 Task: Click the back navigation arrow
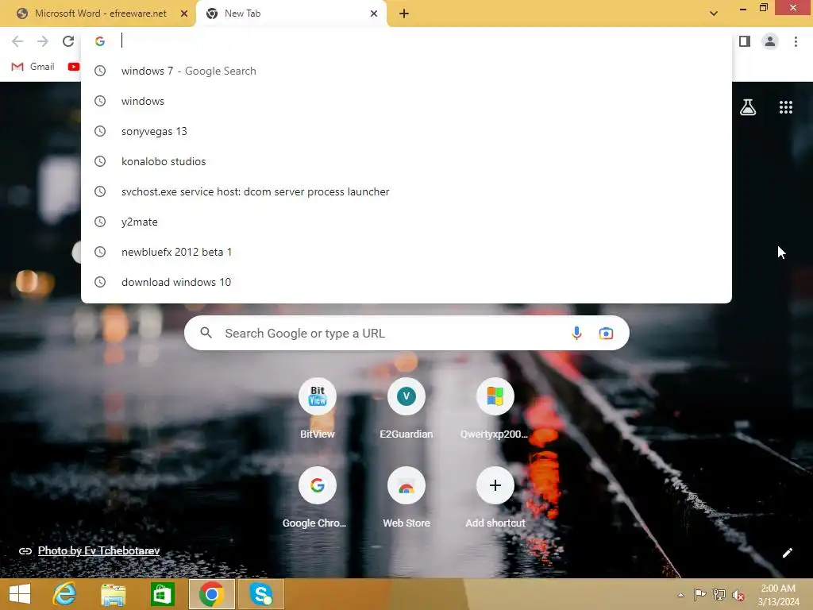tap(17, 41)
